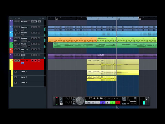165x124 pixels.
Task: Select the MIDI Drums green clip
Action: 127,40
